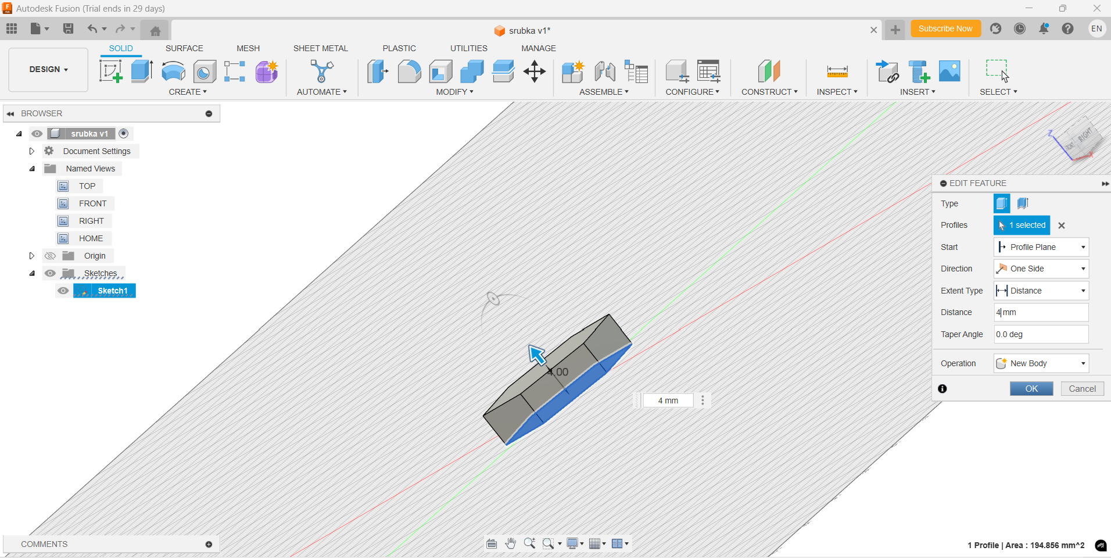Select the Rectangular Pattern tool
Viewport: 1111px width, 558px height.
pos(235,71)
